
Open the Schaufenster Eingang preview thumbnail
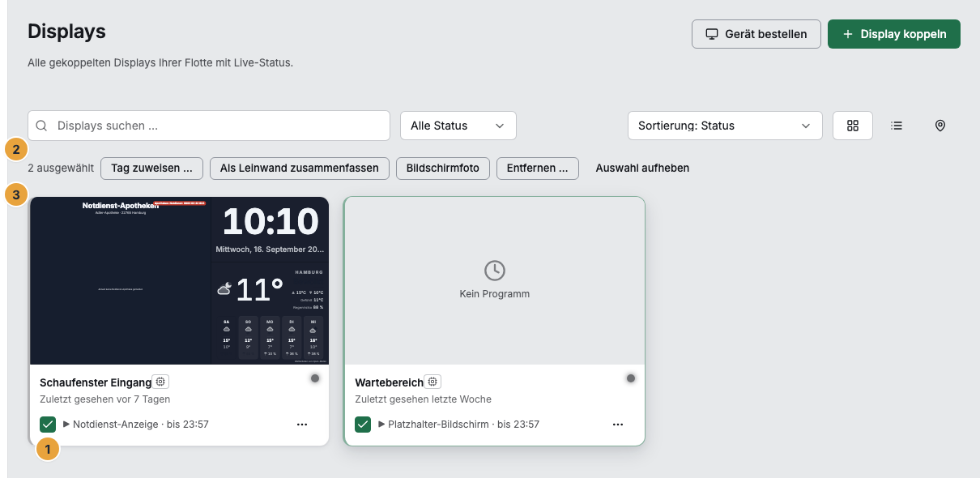tap(180, 280)
